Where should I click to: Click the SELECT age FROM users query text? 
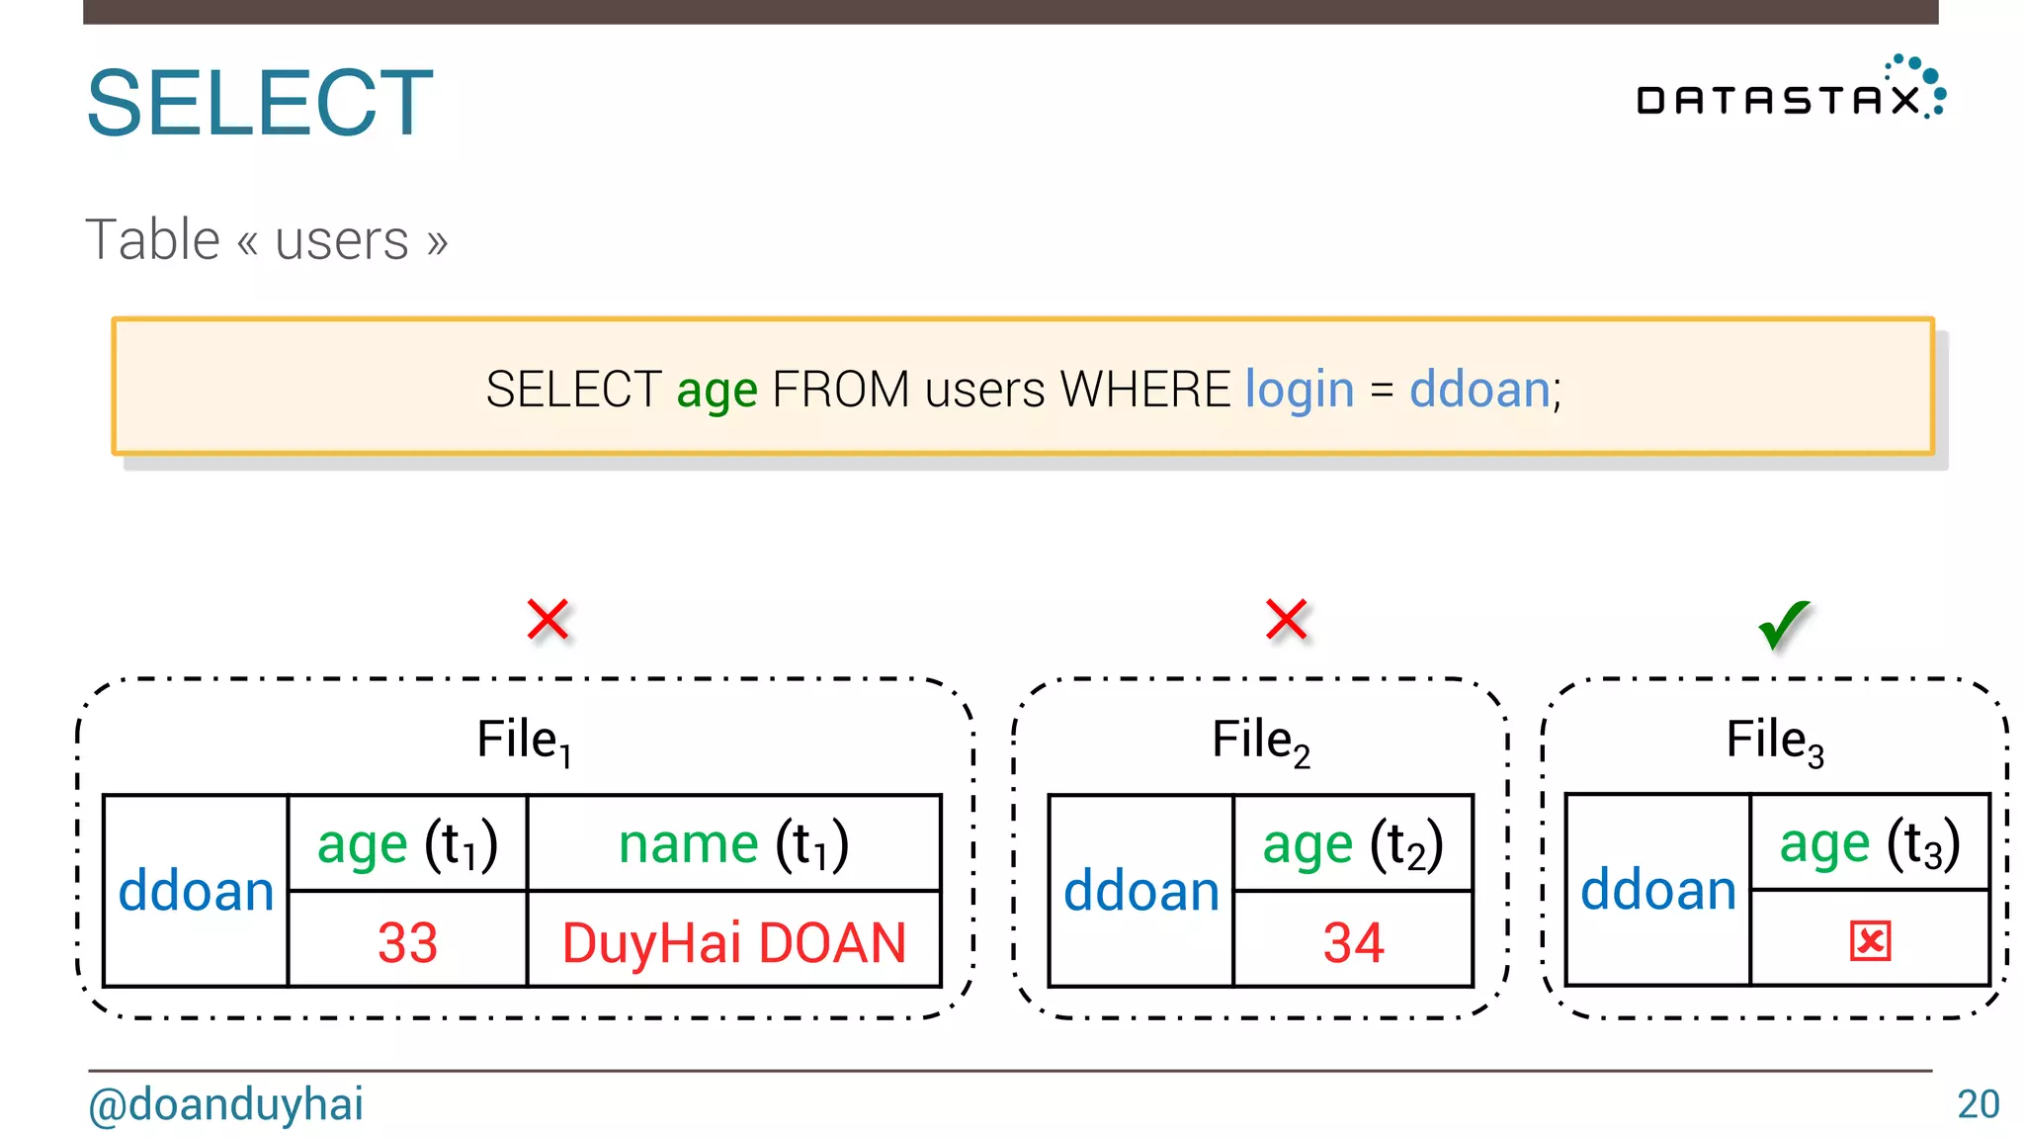(x=1023, y=389)
